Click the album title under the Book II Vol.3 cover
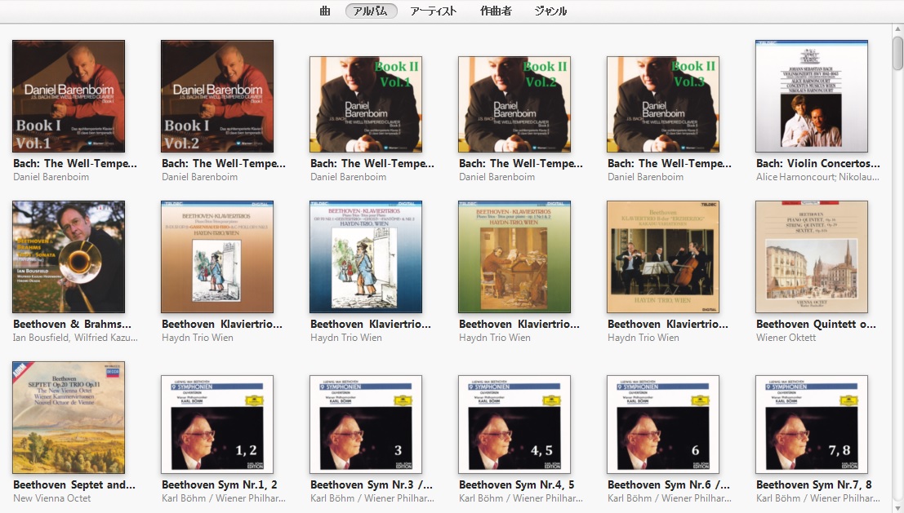904x513 pixels. pyautogui.click(x=670, y=163)
